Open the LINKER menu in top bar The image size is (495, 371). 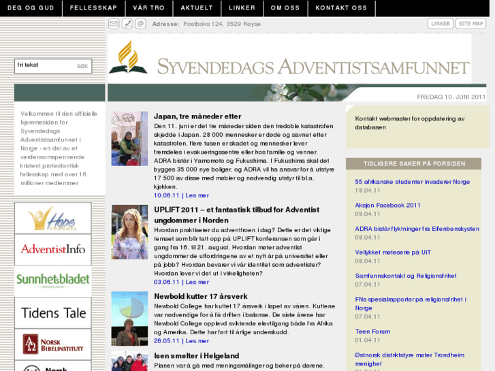tap(242, 8)
